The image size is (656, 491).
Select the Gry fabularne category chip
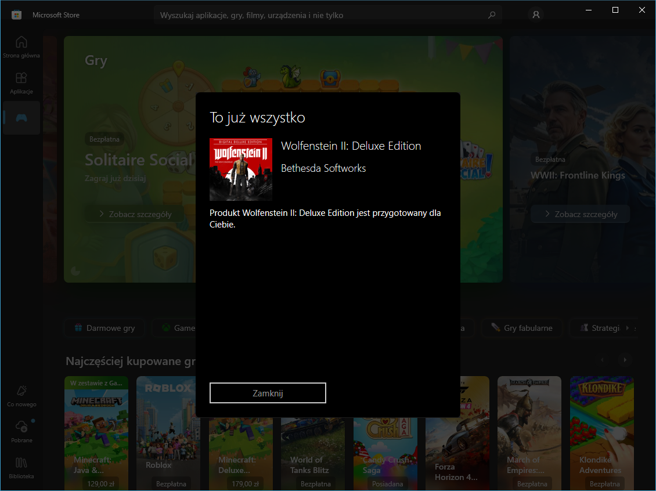point(522,328)
